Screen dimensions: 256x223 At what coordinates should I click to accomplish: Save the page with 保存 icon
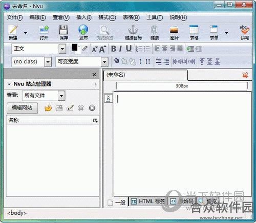[63, 32]
